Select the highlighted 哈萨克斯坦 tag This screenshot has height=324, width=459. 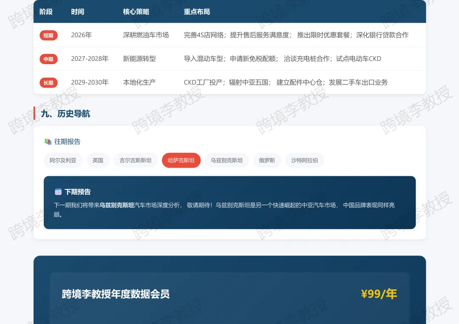tap(181, 160)
